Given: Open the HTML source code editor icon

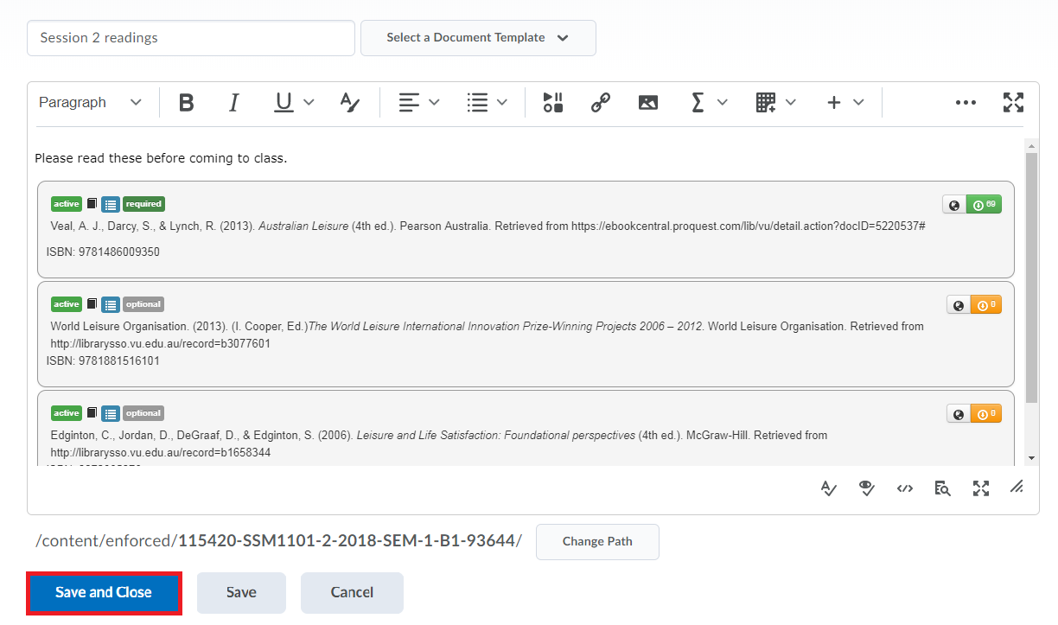Looking at the screenshot, I should coord(905,488).
